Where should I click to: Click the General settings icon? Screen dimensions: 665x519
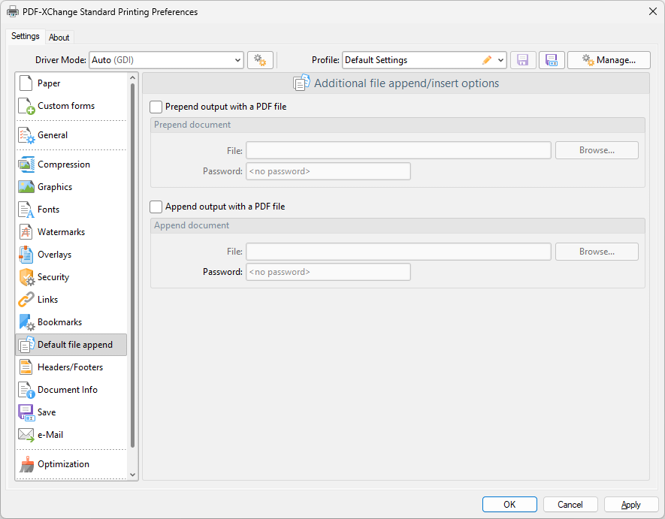26,135
